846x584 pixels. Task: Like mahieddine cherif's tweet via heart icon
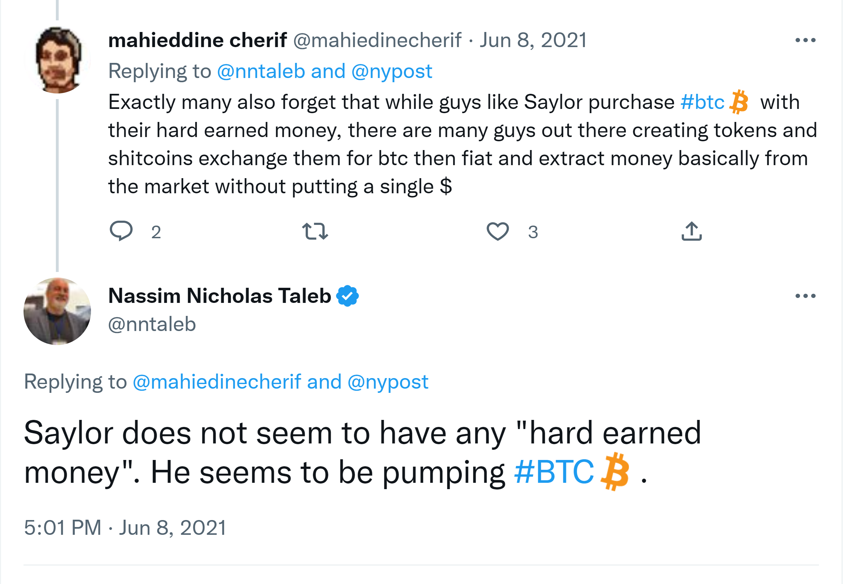[497, 231]
